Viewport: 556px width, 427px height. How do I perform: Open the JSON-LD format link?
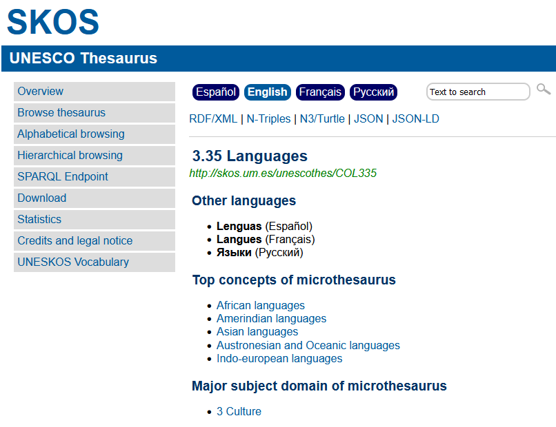[x=415, y=118]
